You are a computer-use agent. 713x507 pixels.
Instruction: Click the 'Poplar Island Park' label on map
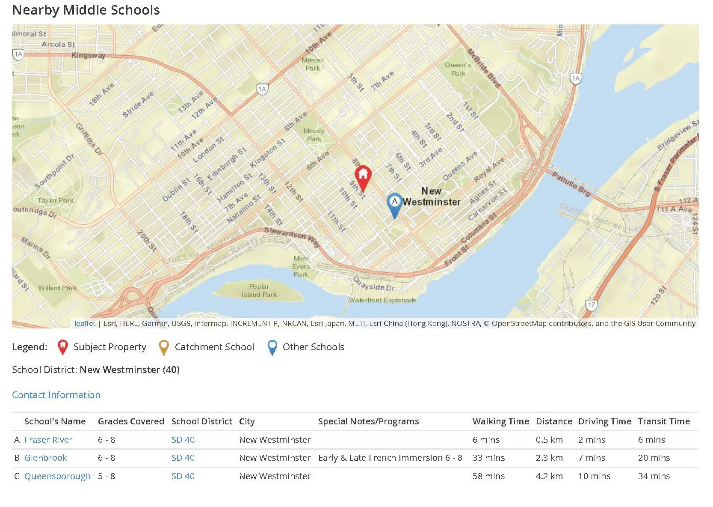coord(259,291)
